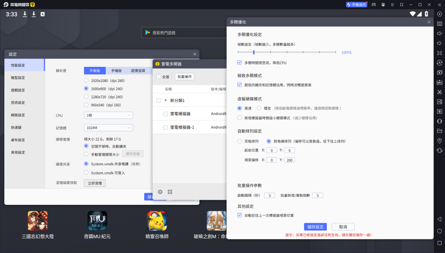Open gamepad icon in title bar
The width and height of the screenshot is (445, 253).
pos(374,4)
